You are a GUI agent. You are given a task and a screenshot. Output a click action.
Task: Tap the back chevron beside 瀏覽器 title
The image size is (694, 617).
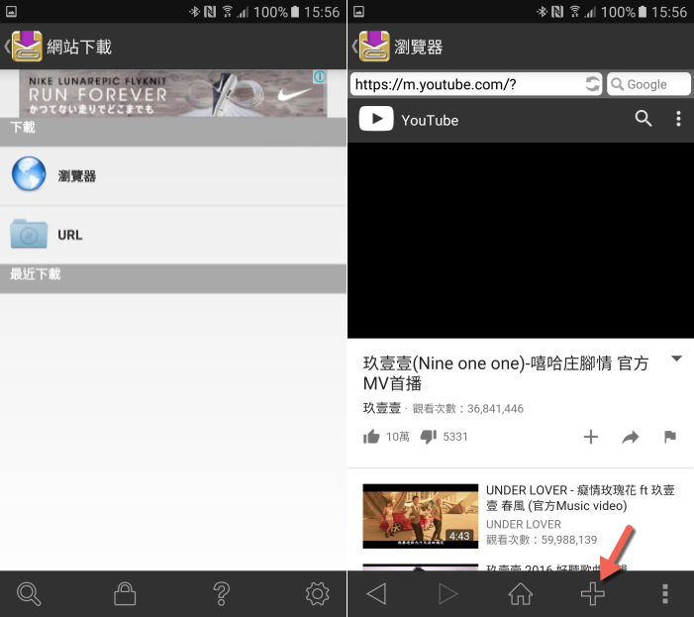[354, 46]
